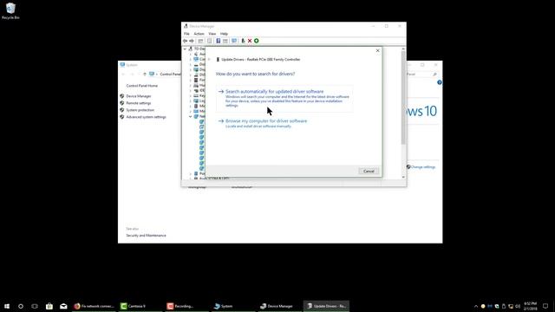Open Mail app from taskbar

63,306
